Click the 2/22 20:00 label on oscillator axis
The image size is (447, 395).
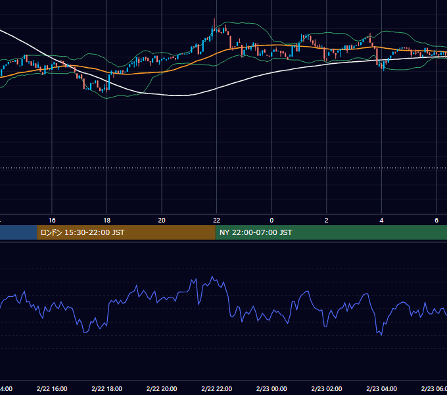[x=162, y=388]
